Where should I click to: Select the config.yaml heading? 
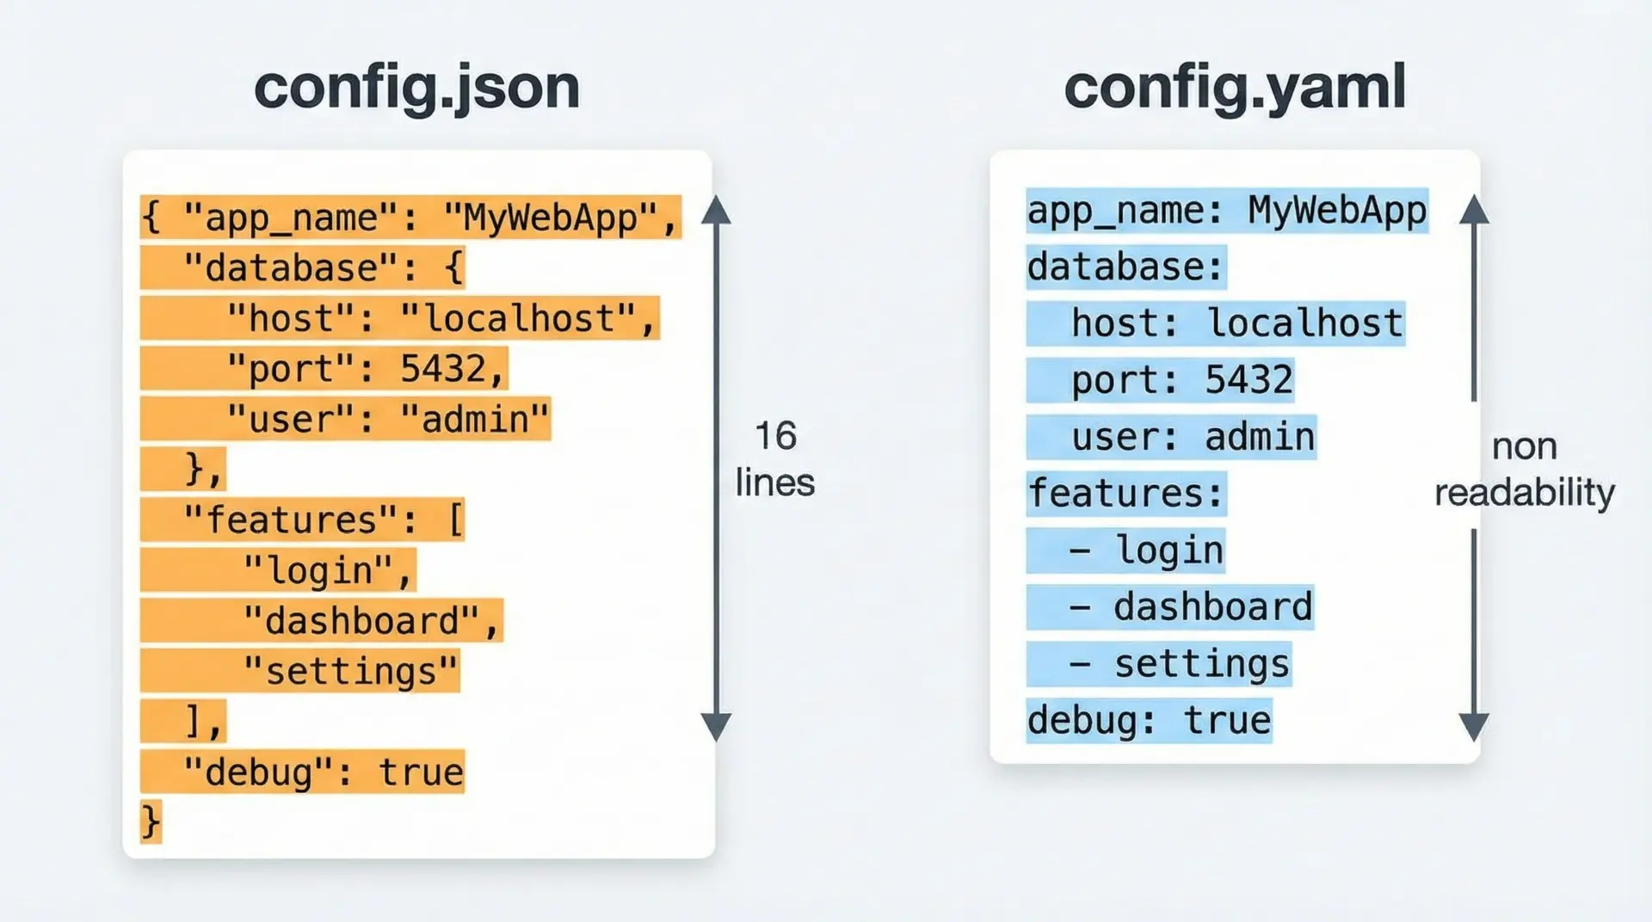click(1235, 88)
